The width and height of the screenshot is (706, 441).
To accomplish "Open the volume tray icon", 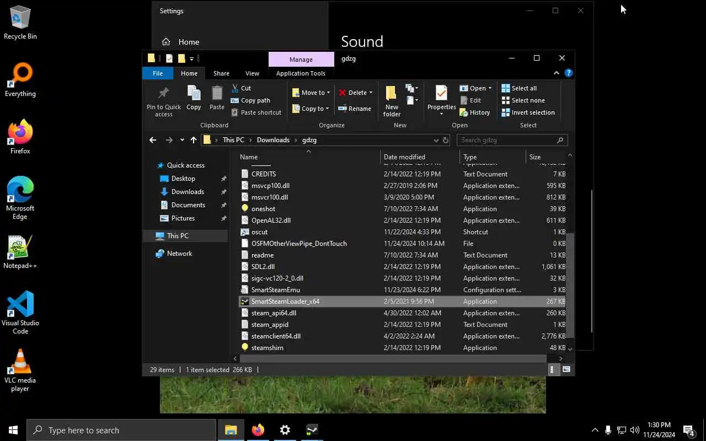I will coord(634,430).
